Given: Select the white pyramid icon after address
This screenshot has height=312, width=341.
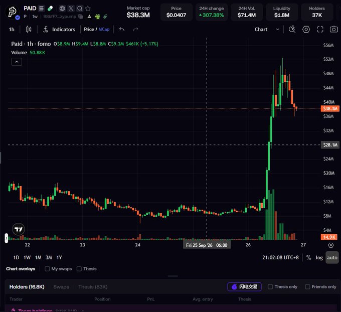Looking at the screenshot, I should (x=89, y=17).
